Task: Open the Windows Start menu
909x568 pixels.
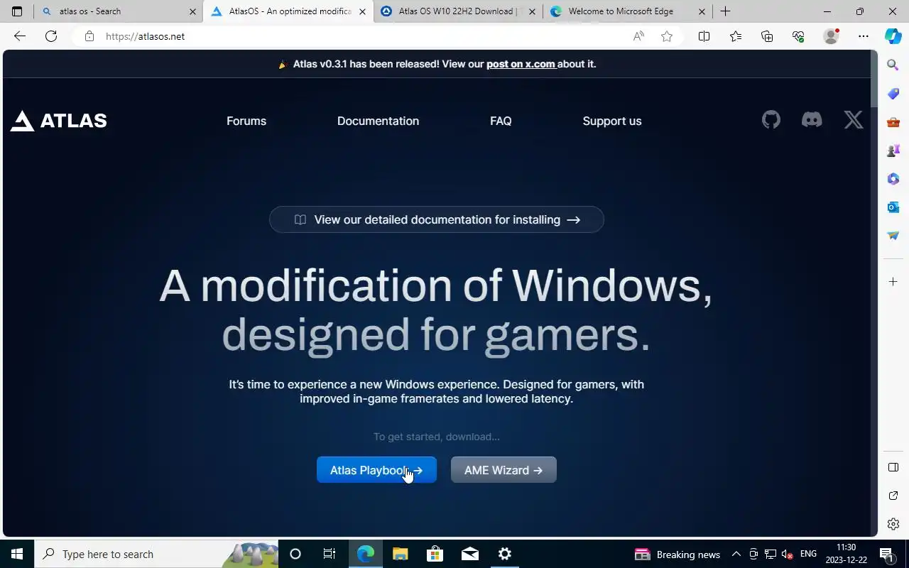Action: (17, 554)
